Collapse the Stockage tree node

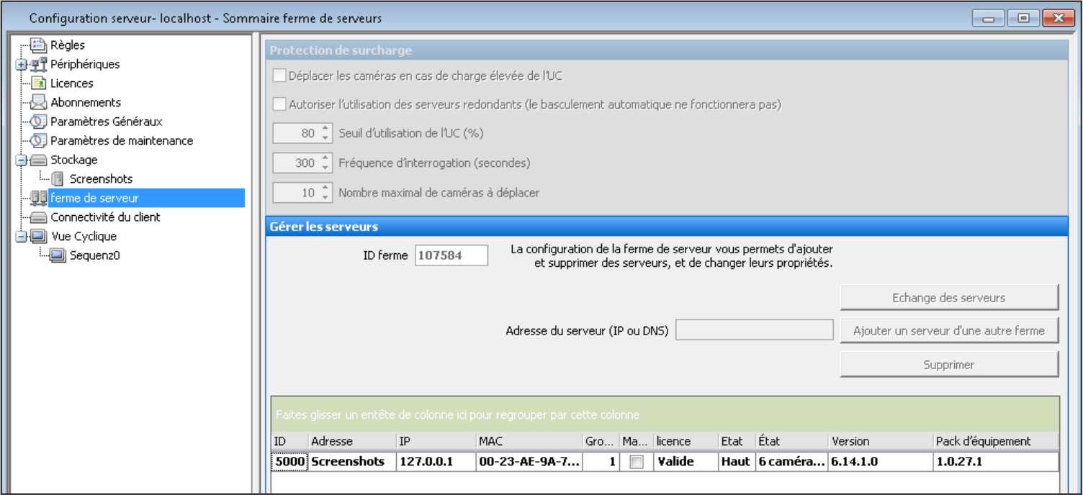(21, 160)
